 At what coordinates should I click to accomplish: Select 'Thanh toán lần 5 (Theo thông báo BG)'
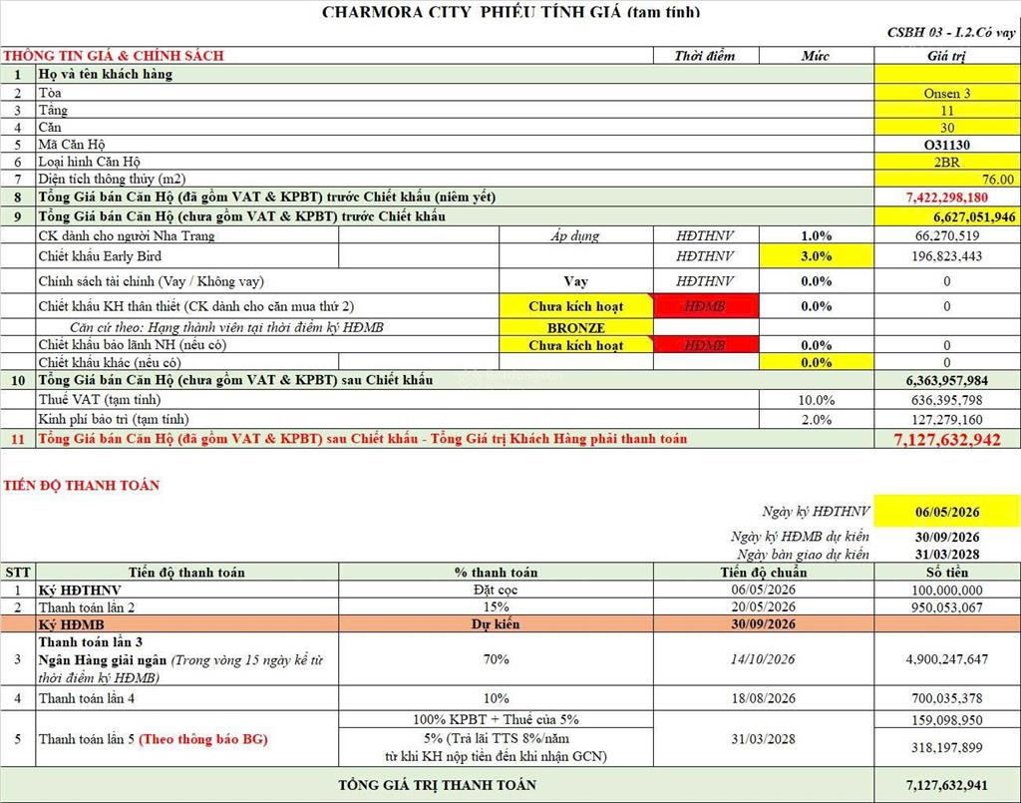click(153, 739)
